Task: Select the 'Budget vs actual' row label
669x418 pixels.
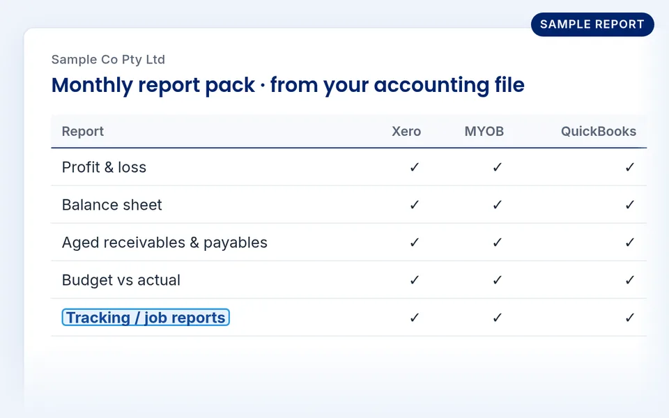Action: click(x=121, y=280)
